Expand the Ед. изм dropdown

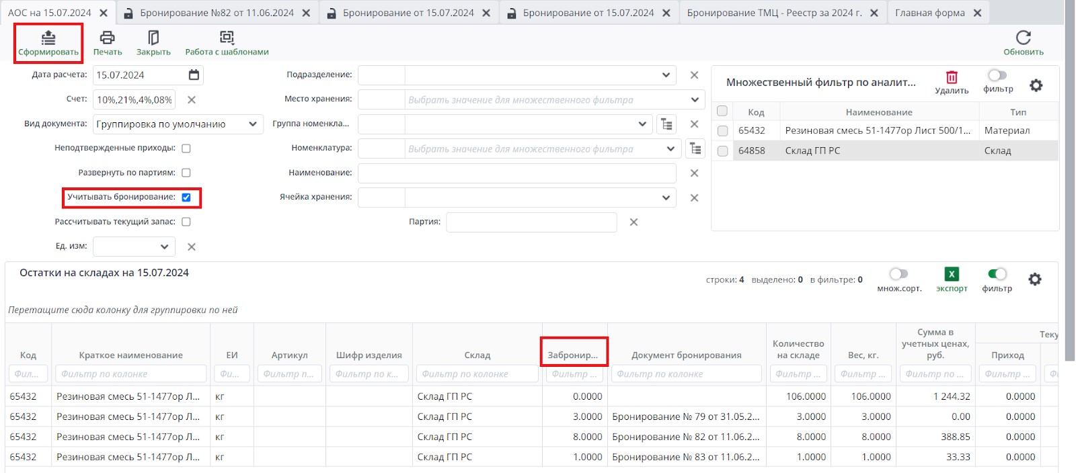pyautogui.click(x=164, y=247)
